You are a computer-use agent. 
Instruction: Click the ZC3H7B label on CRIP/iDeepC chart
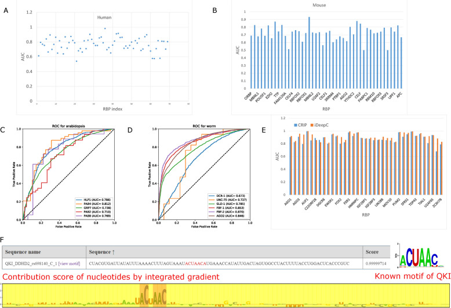(x=438, y=203)
